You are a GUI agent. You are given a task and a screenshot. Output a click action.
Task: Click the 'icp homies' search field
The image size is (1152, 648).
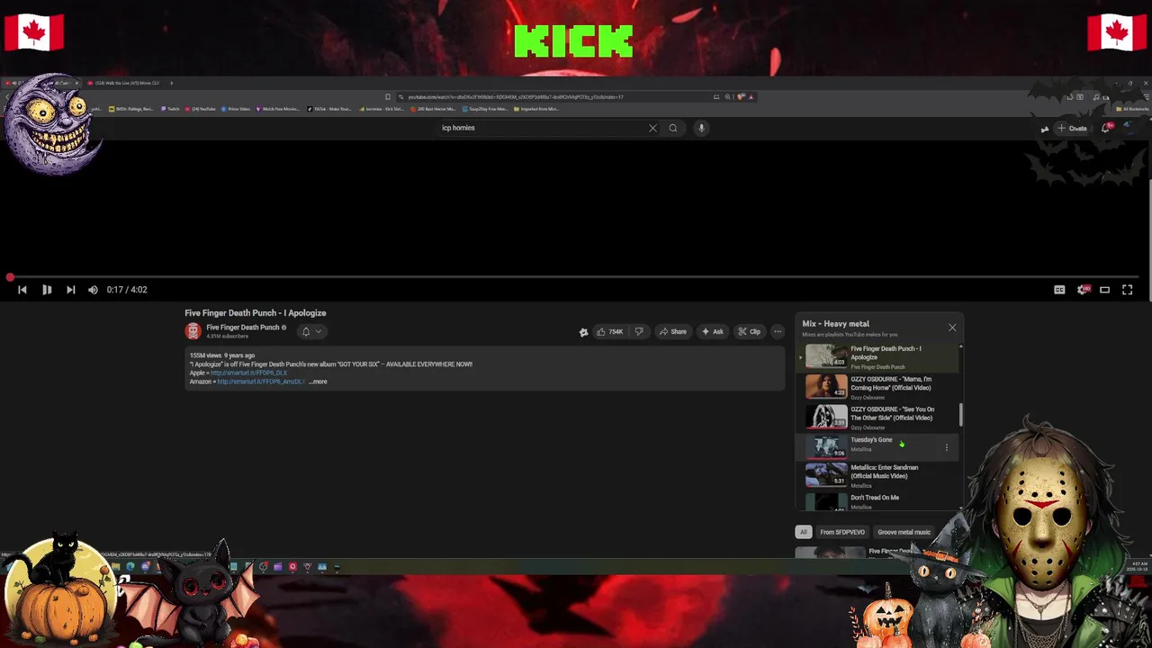(540, 128)
